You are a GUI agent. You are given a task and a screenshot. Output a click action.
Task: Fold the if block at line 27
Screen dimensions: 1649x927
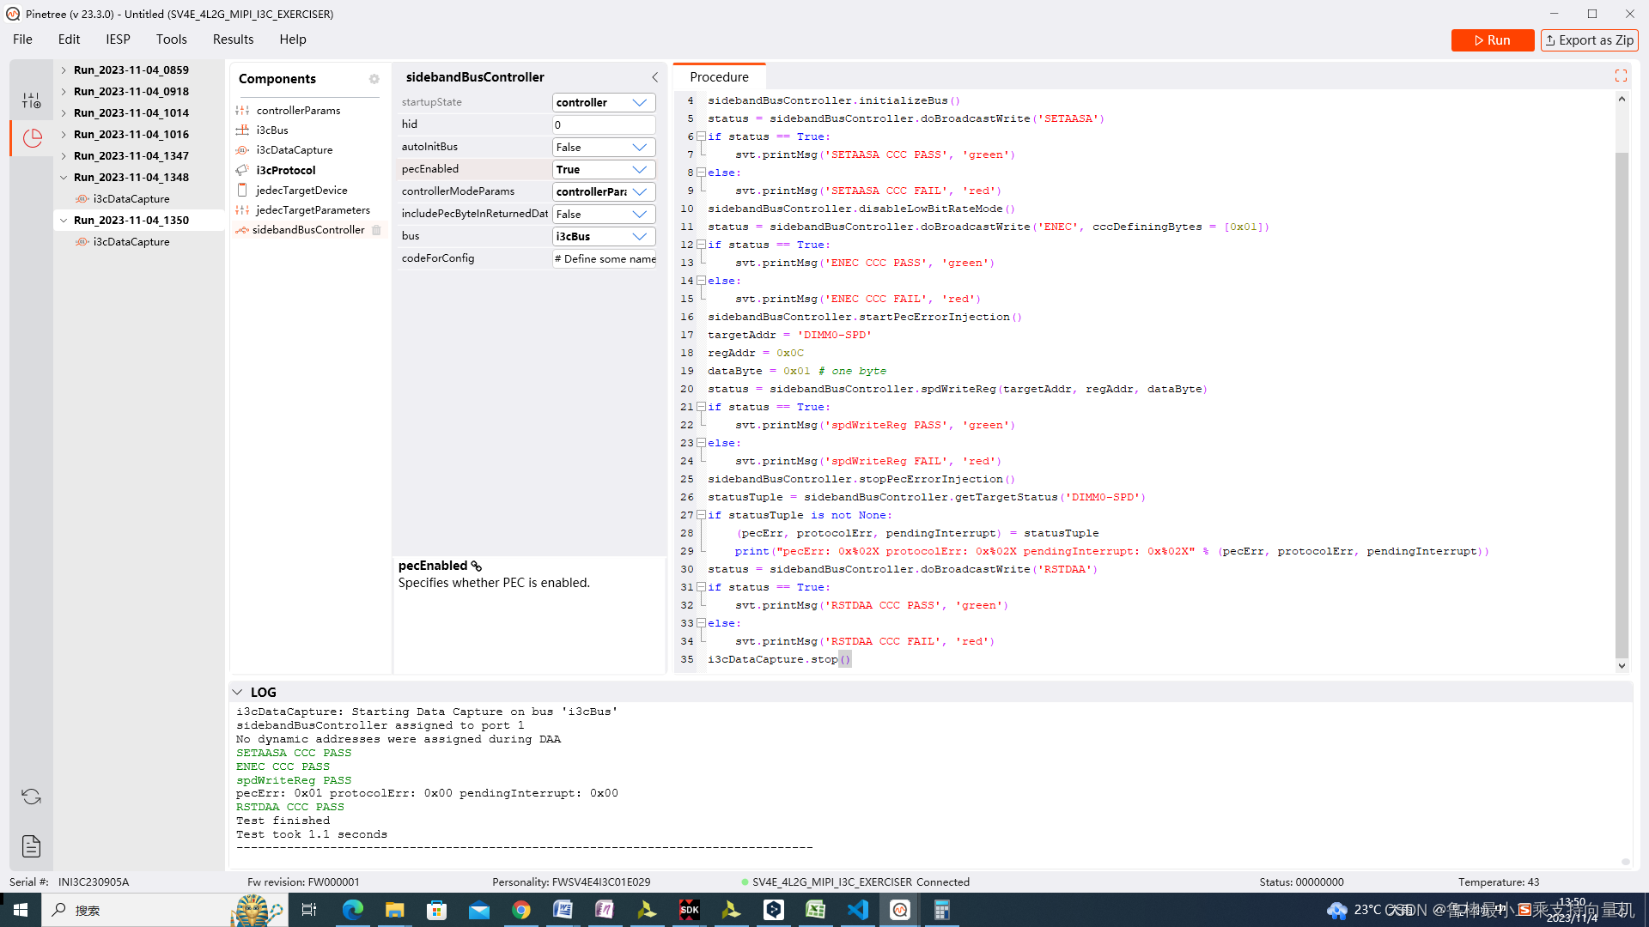coord(702,515)
